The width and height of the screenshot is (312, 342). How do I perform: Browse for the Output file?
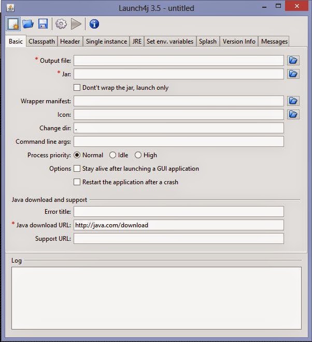coord(293,60)
